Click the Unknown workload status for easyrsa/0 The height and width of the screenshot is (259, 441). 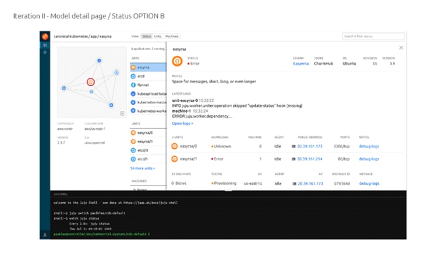coord(221,146)
